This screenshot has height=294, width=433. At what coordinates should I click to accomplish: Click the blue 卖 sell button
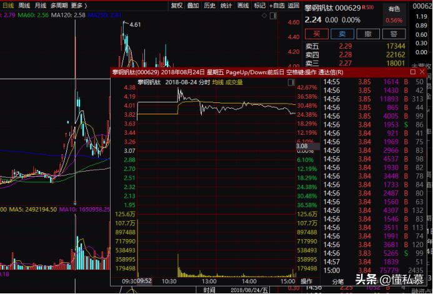click(342, 34)
